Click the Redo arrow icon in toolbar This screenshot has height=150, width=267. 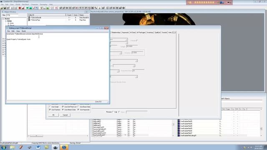point(15,8)
